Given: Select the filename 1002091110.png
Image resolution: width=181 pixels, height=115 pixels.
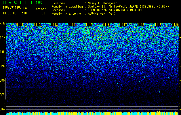Looking at the screenshot, I should pyautogui.click(x=15, y=8).
